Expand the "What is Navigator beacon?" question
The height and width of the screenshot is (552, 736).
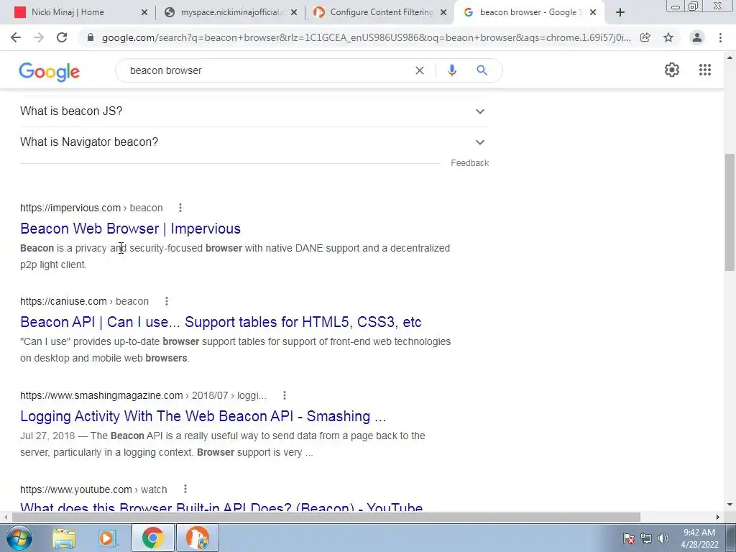pyautogui.click(x=254, y=142)
